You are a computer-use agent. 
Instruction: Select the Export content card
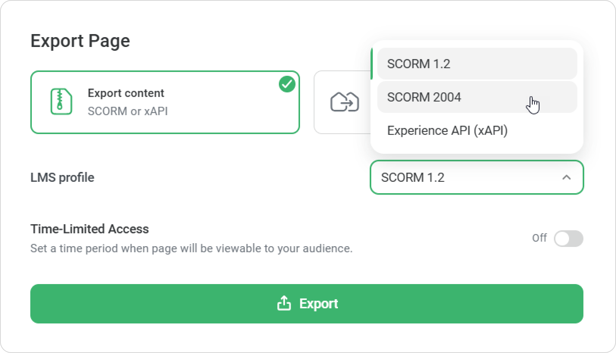165,102
